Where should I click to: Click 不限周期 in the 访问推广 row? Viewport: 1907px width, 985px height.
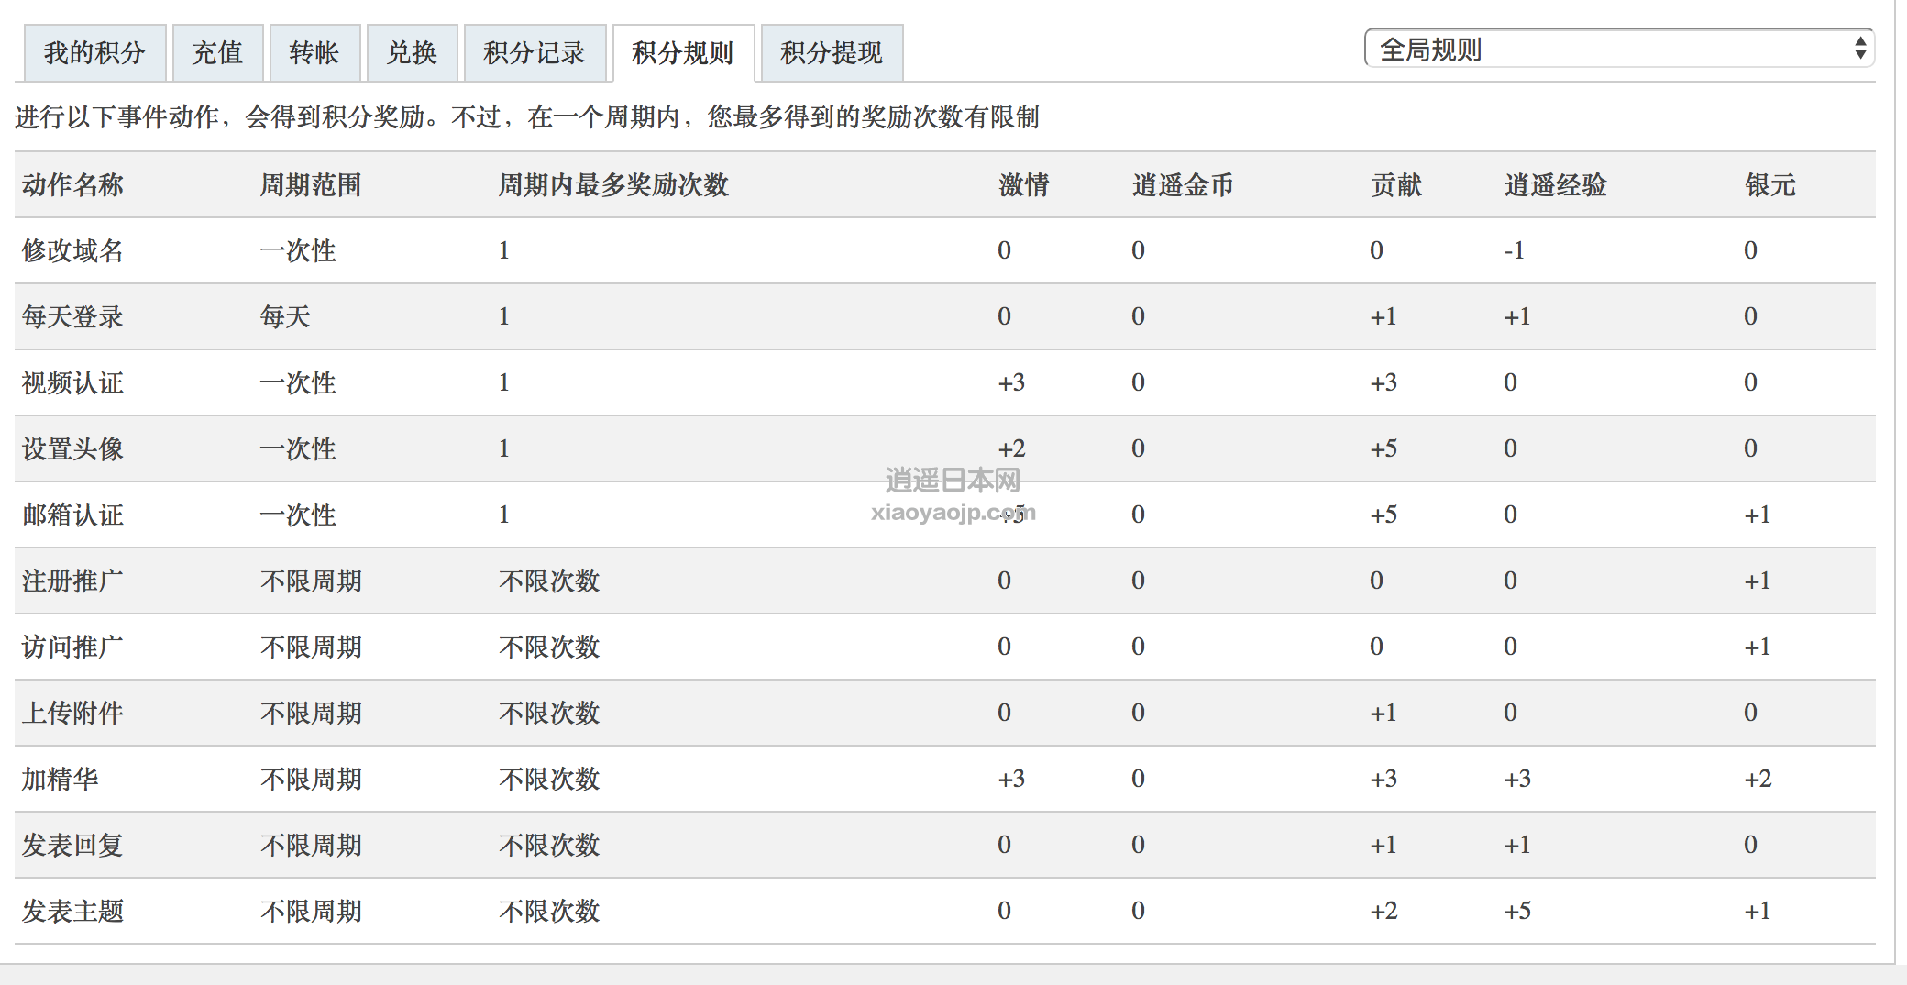click(311, 647)
